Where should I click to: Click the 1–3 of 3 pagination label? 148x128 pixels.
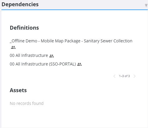tap(124, 76)
